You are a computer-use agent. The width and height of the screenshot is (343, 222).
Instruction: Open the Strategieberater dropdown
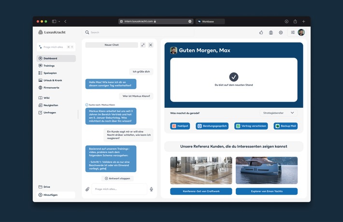(x=279, y=113)
